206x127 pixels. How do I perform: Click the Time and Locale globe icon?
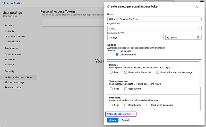pos(6,36)
